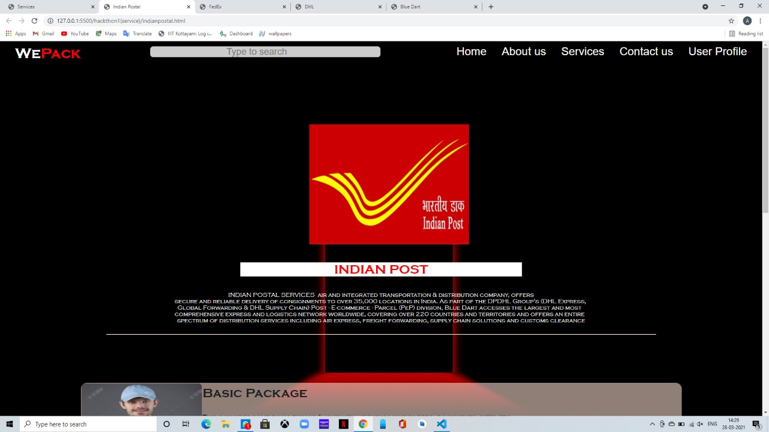Open the wallpapers bookmark
The width and height of the screenshot is (769, 432).
pyautogui.click(x=275, y=34)
